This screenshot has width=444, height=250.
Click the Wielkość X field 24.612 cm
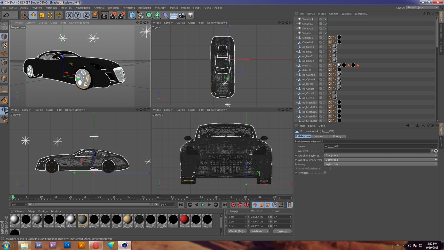pyautogui.click(x=260, y=217)
